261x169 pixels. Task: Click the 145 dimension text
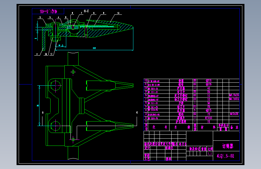[x=95, y=48]
